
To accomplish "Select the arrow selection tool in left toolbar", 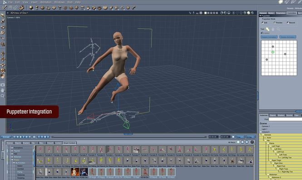I will [x=3, y=15].
